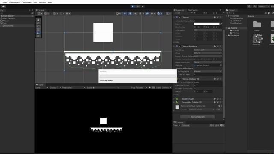274x154 pixels.
Task: Open the Tilemap Renderer Mode dropdown
Action: [x=208, y=53]
